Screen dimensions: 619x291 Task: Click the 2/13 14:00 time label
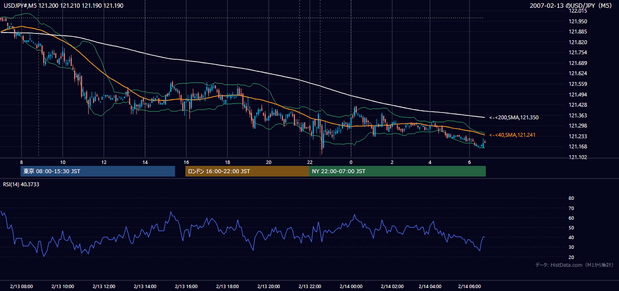tap(145, 287)
